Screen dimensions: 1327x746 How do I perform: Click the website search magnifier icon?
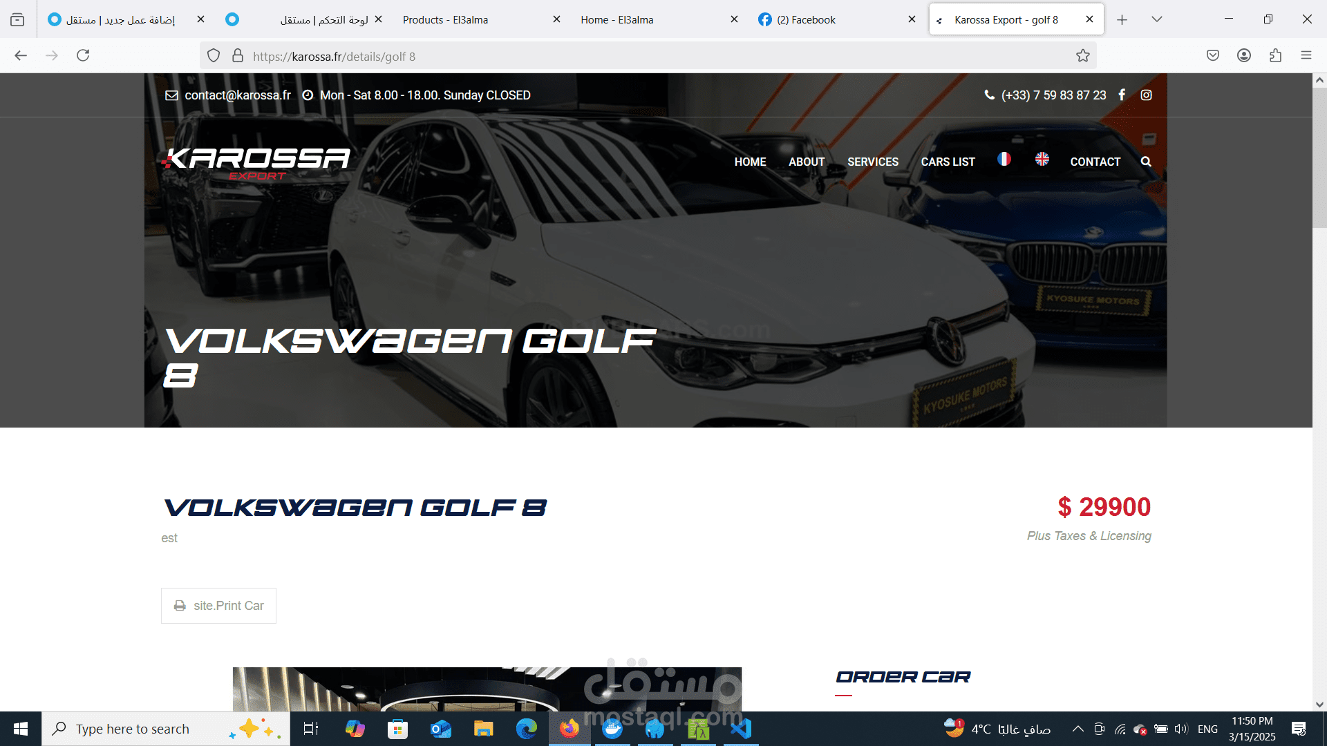pyautogui.click(x=1146, y=162)
